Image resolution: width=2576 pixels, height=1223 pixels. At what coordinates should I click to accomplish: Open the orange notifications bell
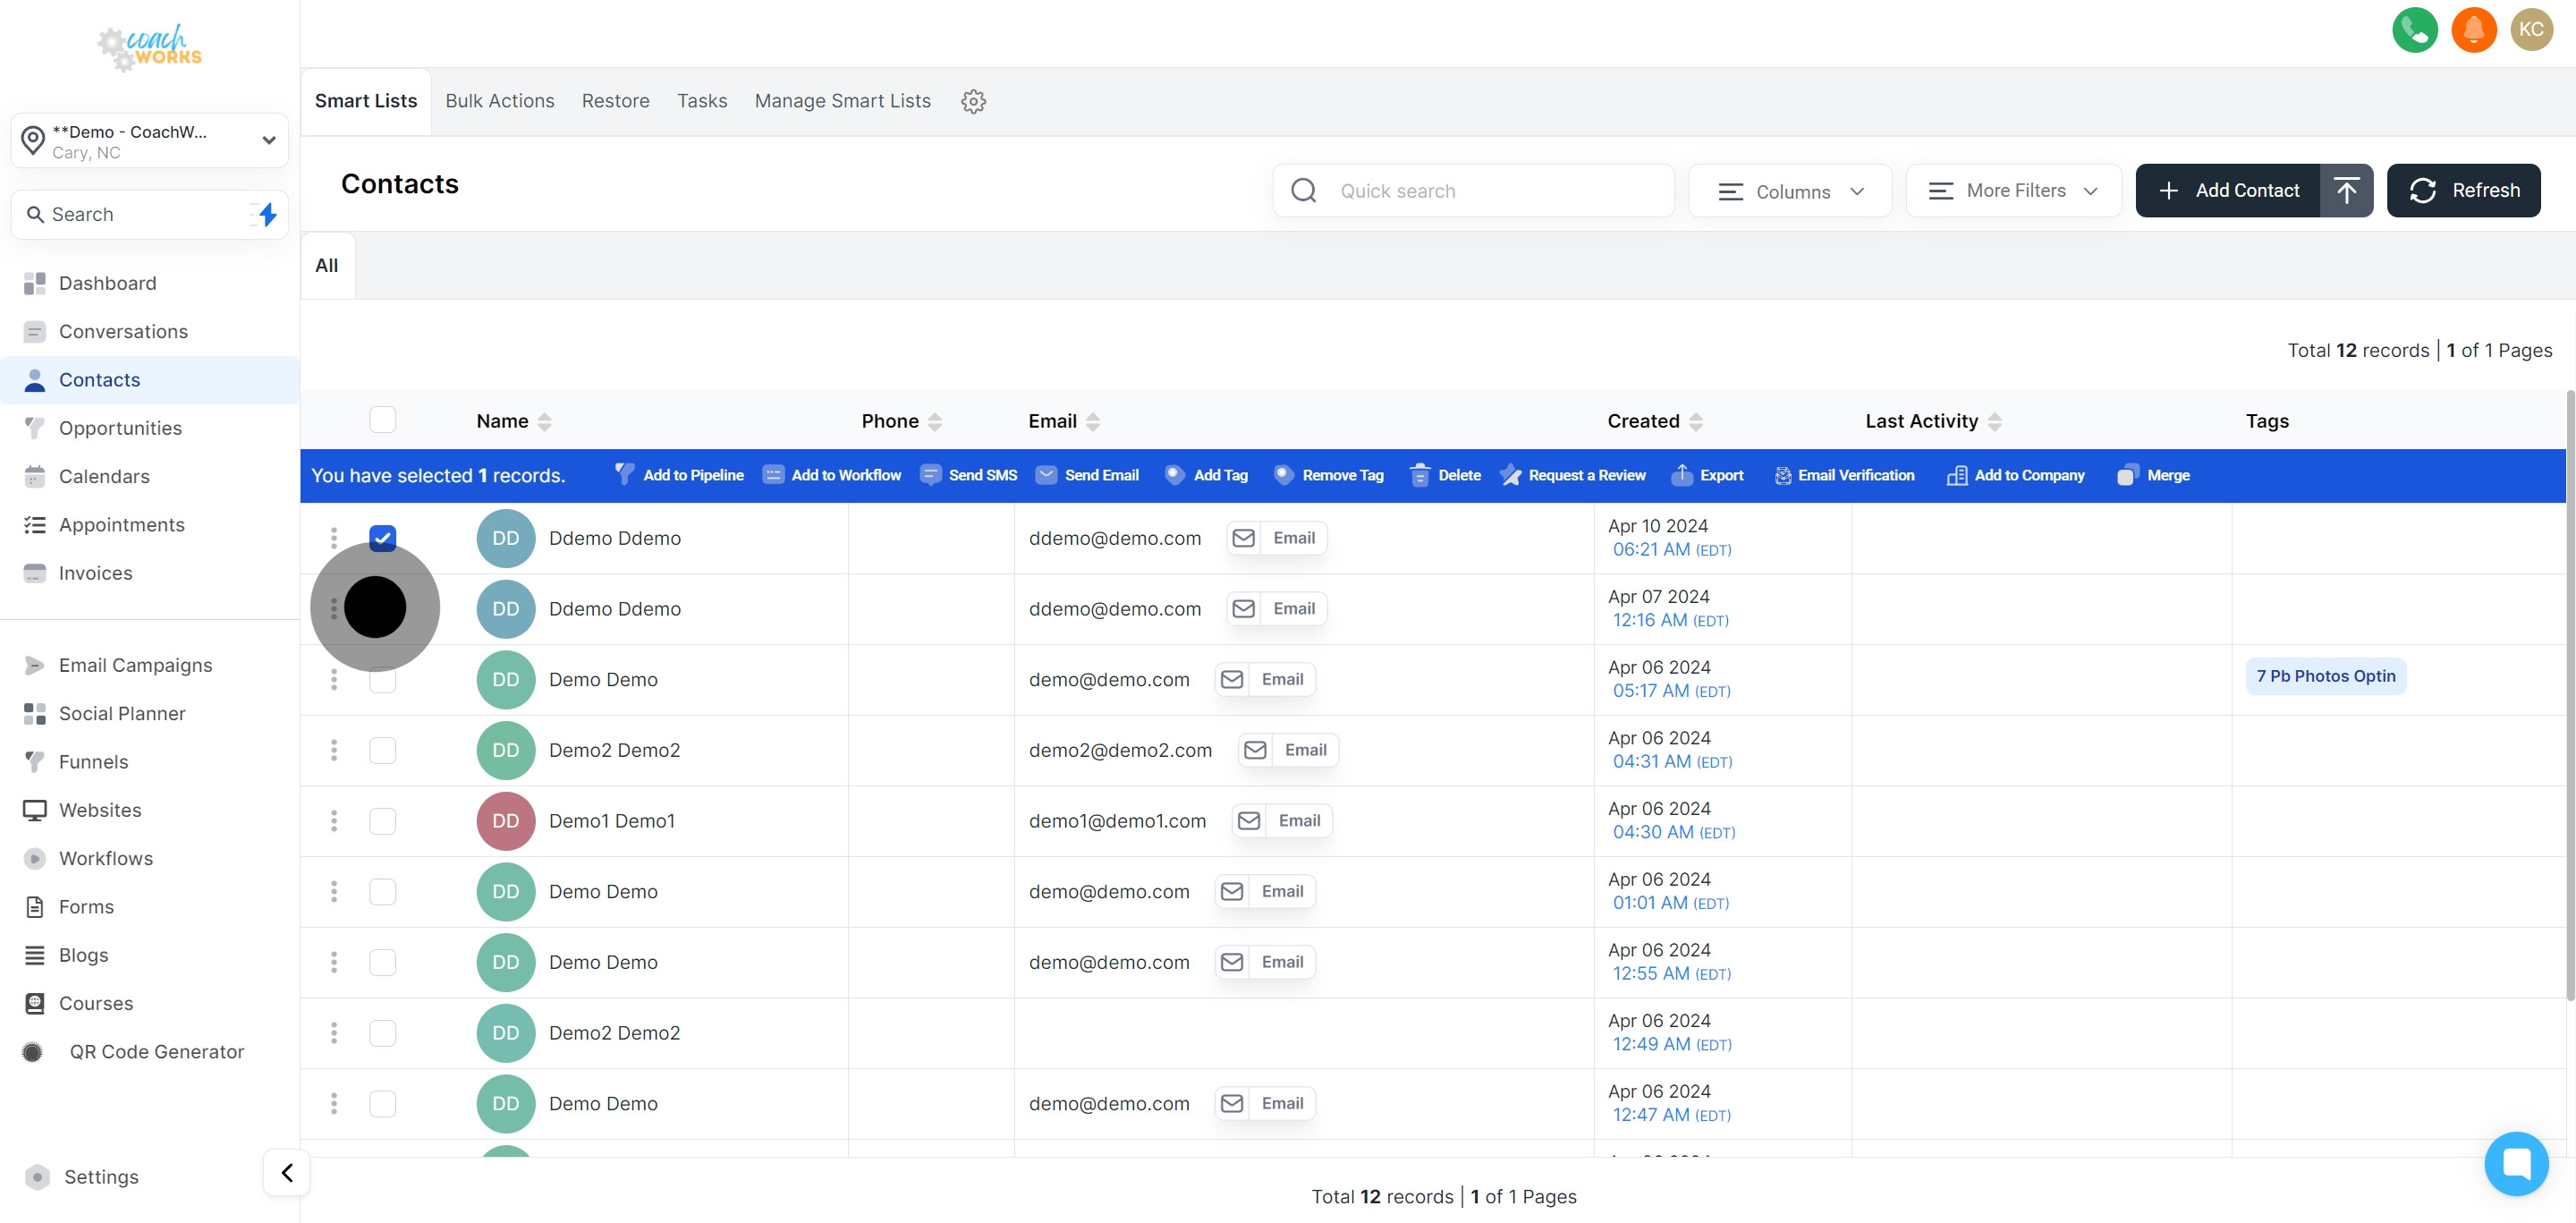click(x=2473, y=29)
